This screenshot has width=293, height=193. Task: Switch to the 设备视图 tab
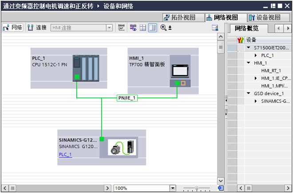click(x=268, y=18)
